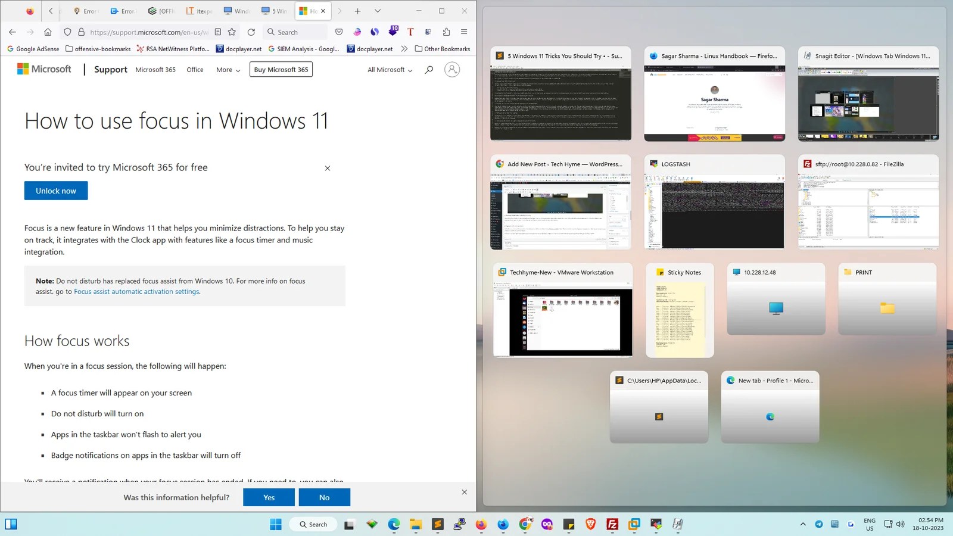This screenshot has width=953, height=536.
Task: Switch to the [OFFI... browser tab
Action: click(161, 11)
